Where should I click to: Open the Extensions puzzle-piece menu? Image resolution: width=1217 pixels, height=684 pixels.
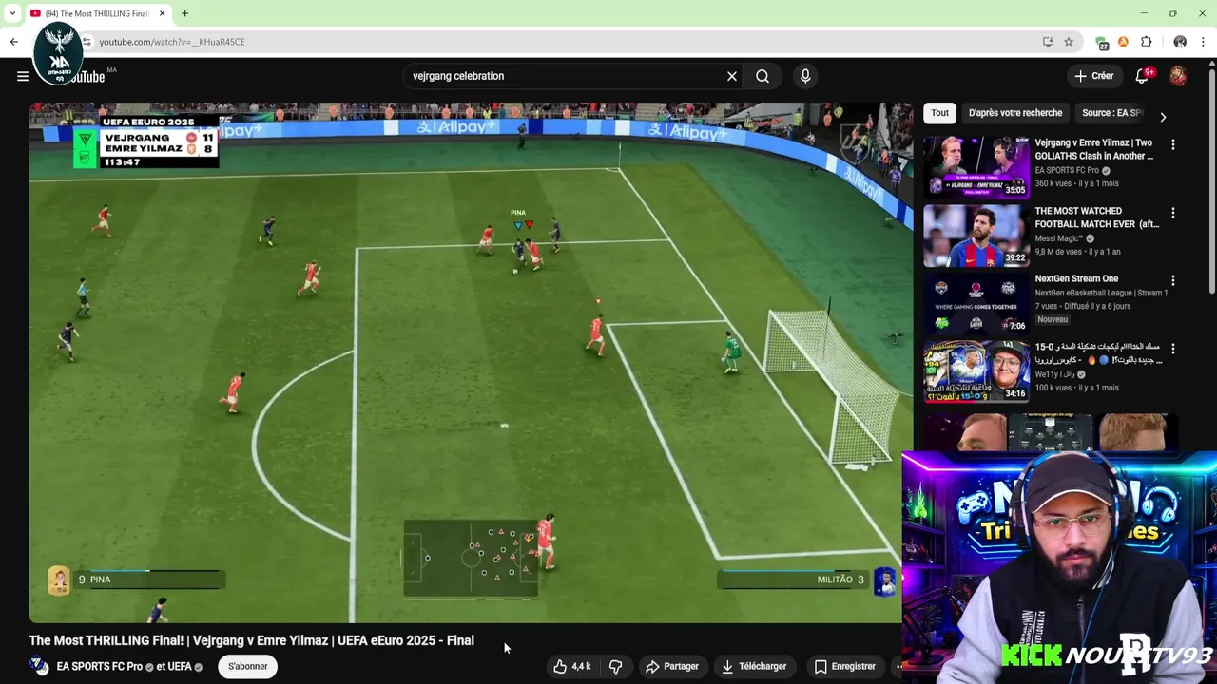1146,42
